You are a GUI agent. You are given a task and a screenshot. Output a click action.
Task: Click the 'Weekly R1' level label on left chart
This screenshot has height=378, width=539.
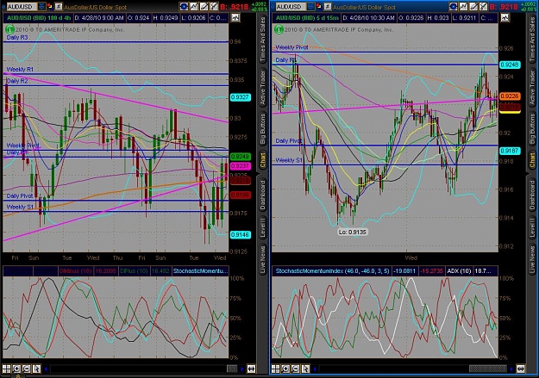pyautogui.click(x=20, y=70)
